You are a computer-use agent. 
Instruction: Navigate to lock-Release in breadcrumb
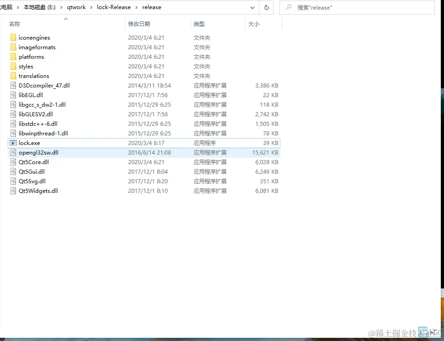pyautogui.click(x=114, y=7)
